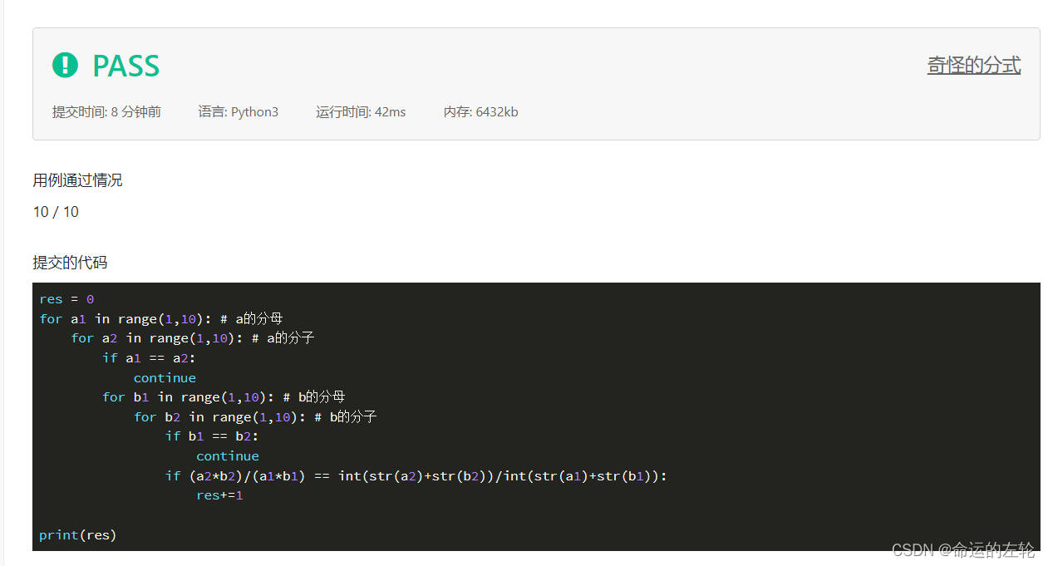Click the res+=1 code line
Screen dimensions: 1048x566
pos(219,495)
